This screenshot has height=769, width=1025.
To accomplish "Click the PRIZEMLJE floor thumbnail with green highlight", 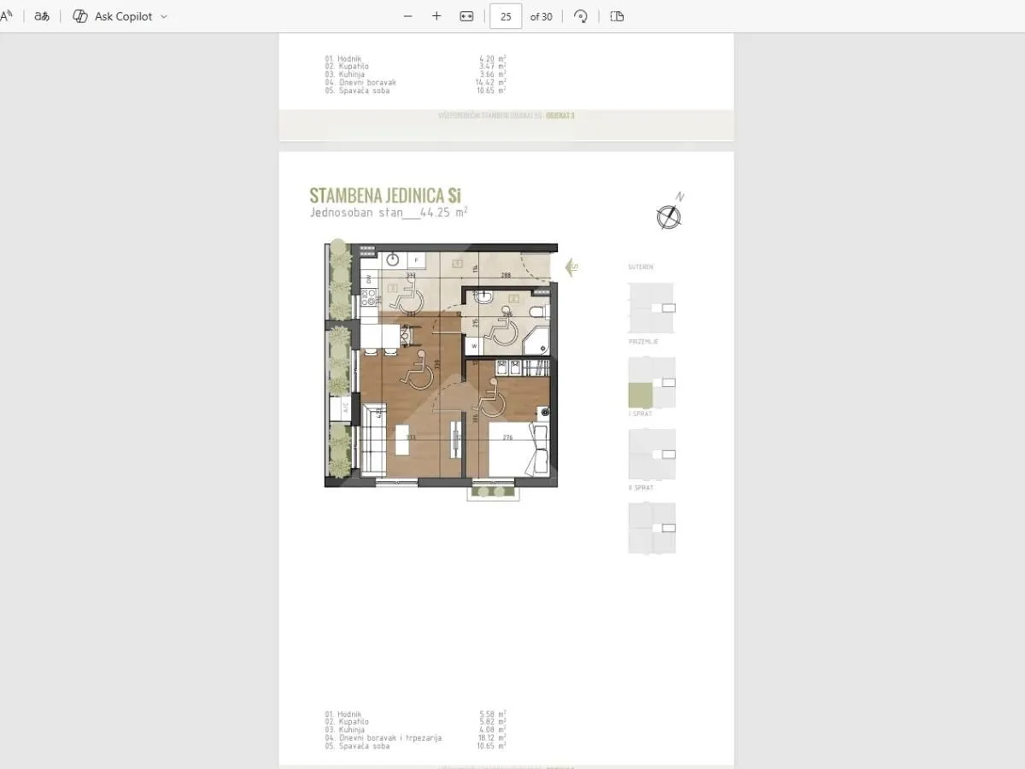I will (x=652, y=382).
